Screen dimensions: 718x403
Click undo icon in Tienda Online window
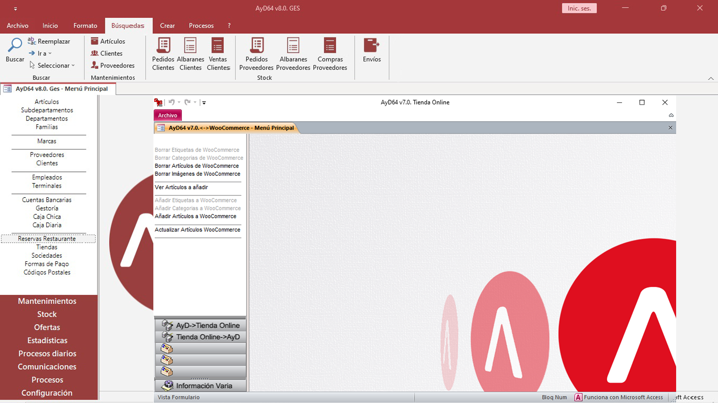coord(172,102)
